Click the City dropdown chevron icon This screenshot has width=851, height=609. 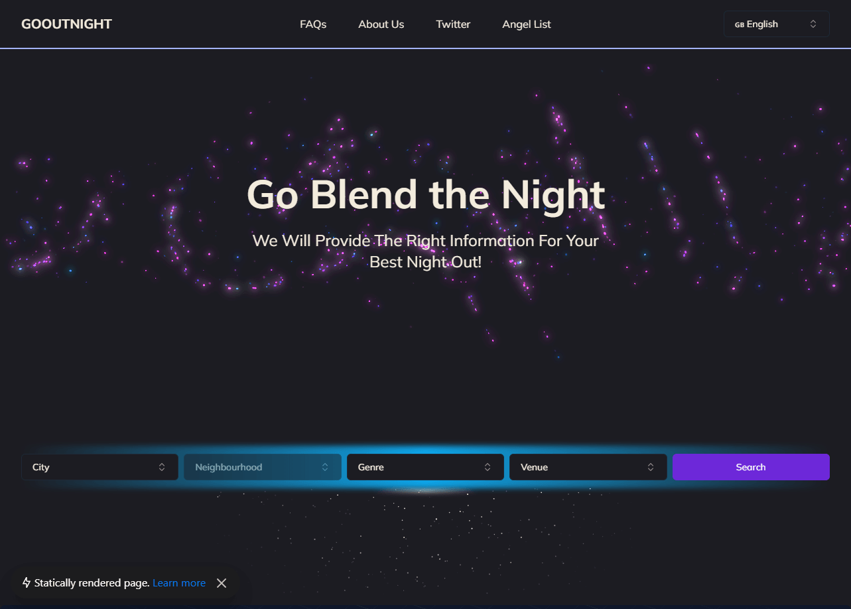click(162, 467)
